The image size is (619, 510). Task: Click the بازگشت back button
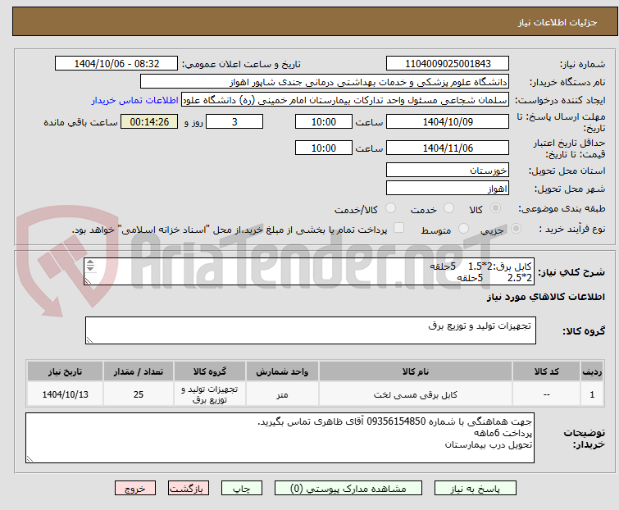[188, 489]
